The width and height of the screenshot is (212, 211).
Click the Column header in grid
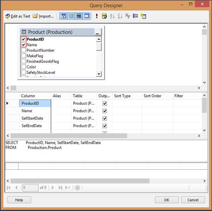35,96
